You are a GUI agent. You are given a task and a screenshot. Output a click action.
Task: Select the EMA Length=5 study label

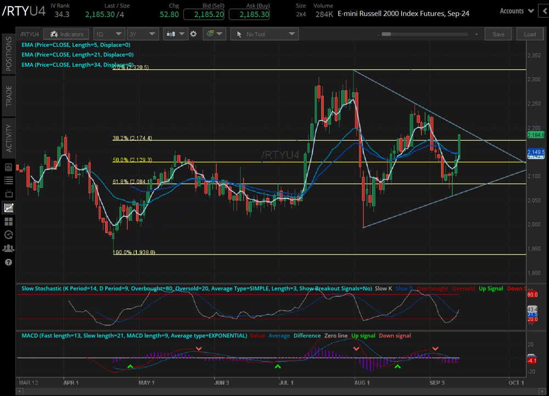76,45
